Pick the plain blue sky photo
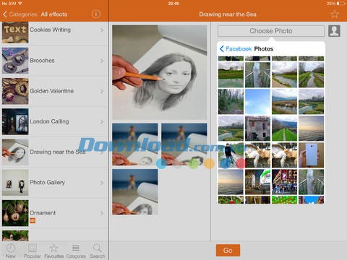Screen dimensions: 347x260 coord(257,102)
